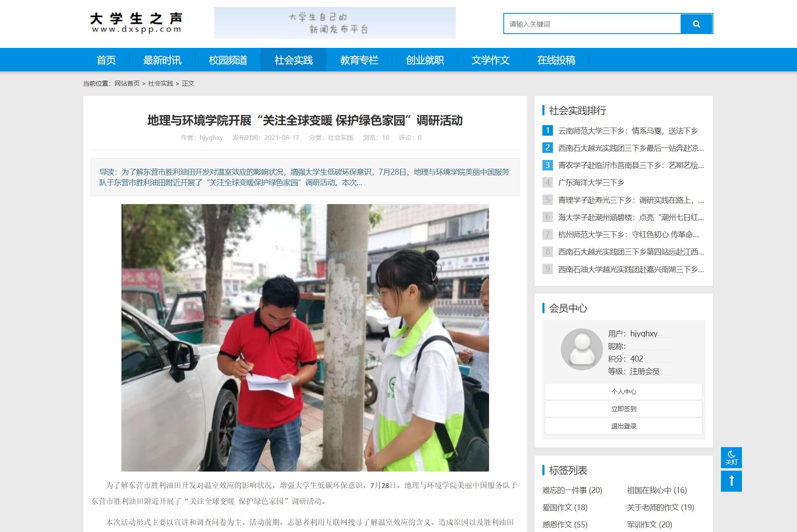Click the 标签列表 section heading
797x532 pixels.
tap(568, 470)
